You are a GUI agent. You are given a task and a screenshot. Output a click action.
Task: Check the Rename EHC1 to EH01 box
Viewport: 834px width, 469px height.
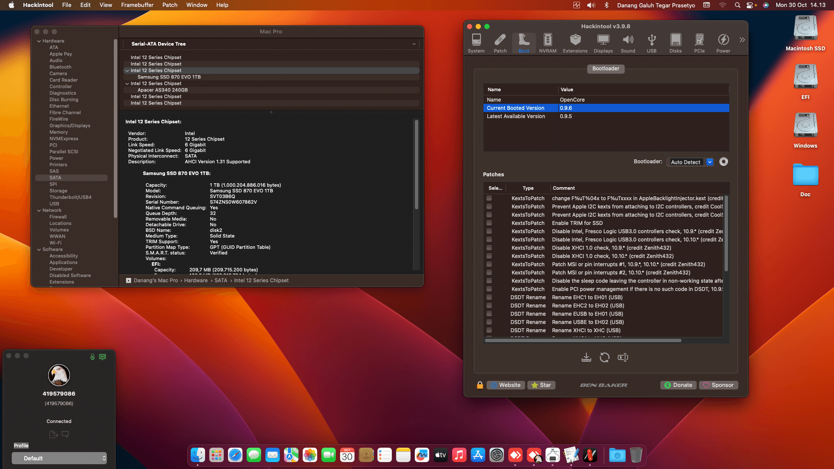[x=489, y=297]
